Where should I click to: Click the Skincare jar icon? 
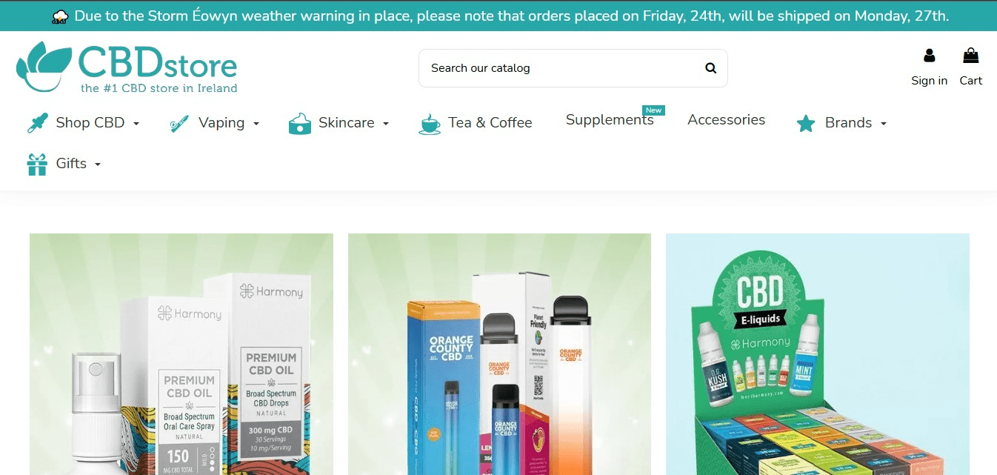point(299,124)
